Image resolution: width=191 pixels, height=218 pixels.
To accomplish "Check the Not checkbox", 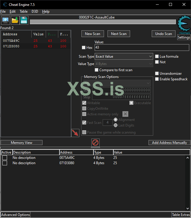I will click(x=157, y=62).
